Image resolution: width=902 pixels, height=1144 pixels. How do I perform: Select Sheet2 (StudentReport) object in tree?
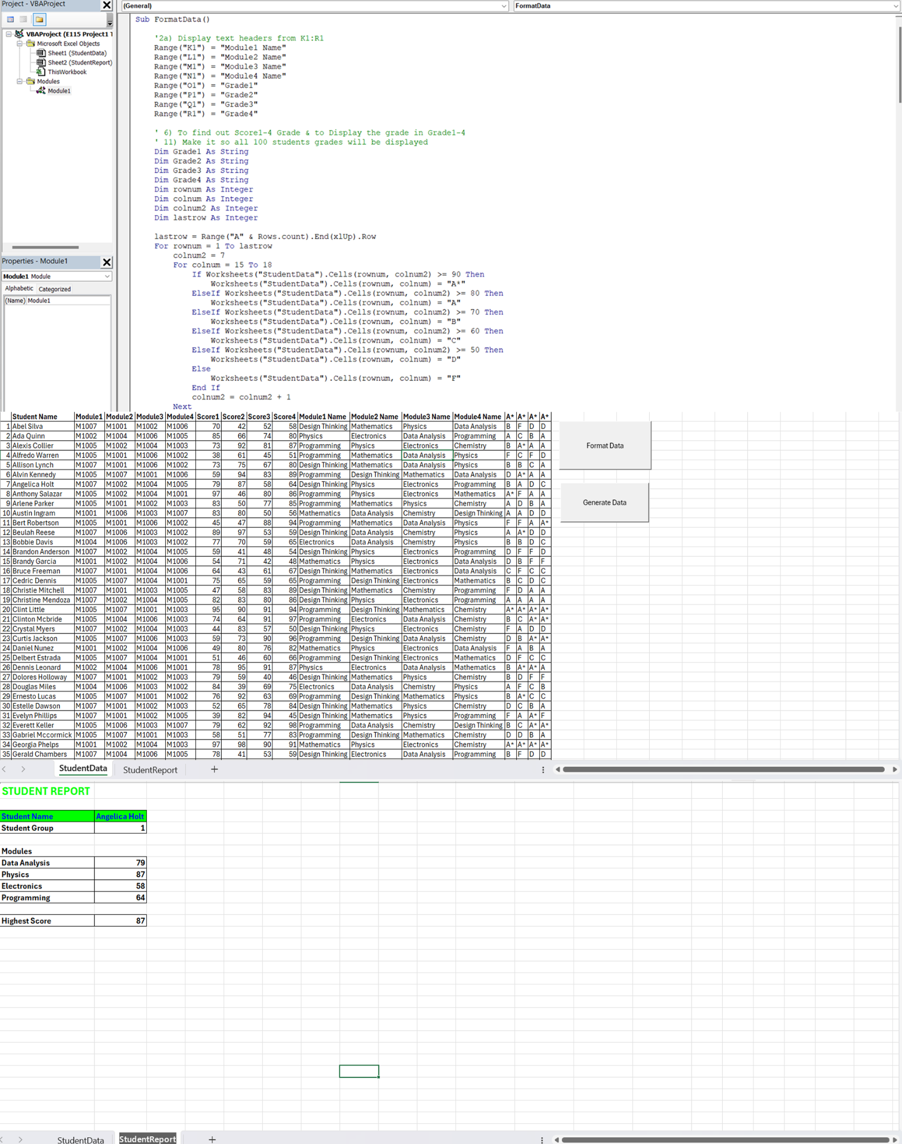(79, 63)
